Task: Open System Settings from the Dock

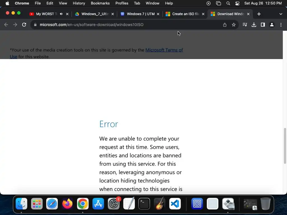Action: pyautogui.click(x=114, y=204)
